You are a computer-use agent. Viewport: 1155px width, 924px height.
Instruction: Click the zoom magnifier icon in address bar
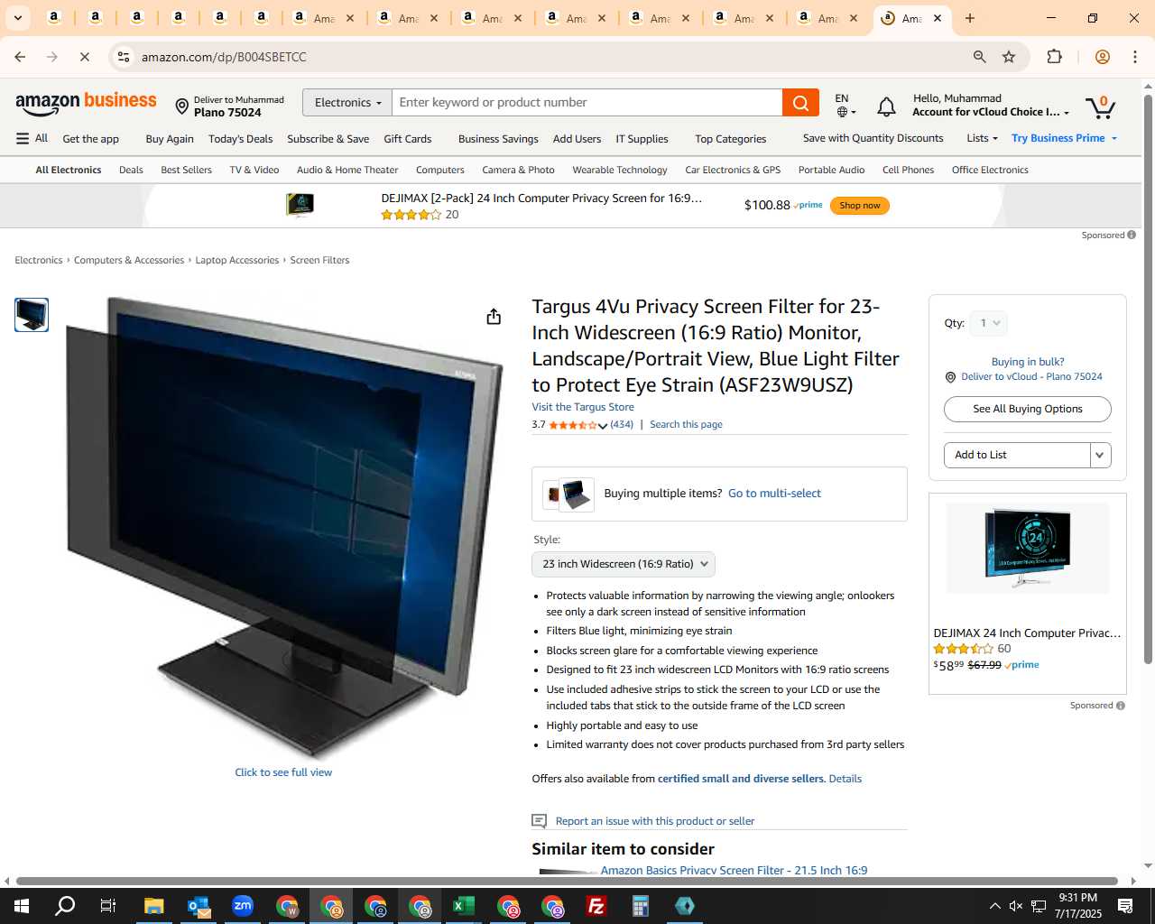pyautogui.click(x=979, y=57)
